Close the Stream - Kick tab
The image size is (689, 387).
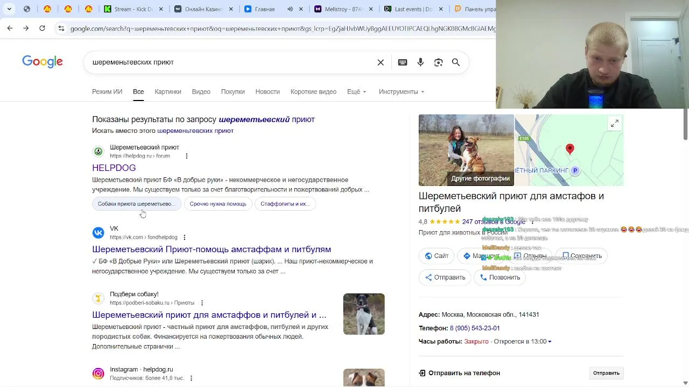click(161, 9)
